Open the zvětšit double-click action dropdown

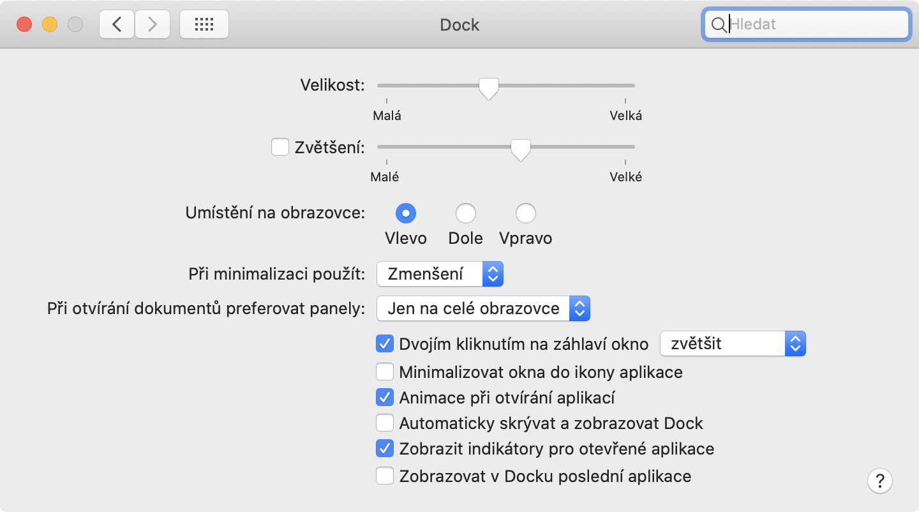733,344
